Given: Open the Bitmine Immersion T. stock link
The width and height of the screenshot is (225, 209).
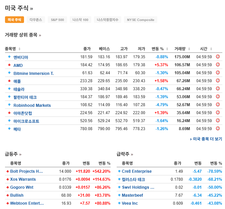Looking at the screenshot, I should pos(34,73).
